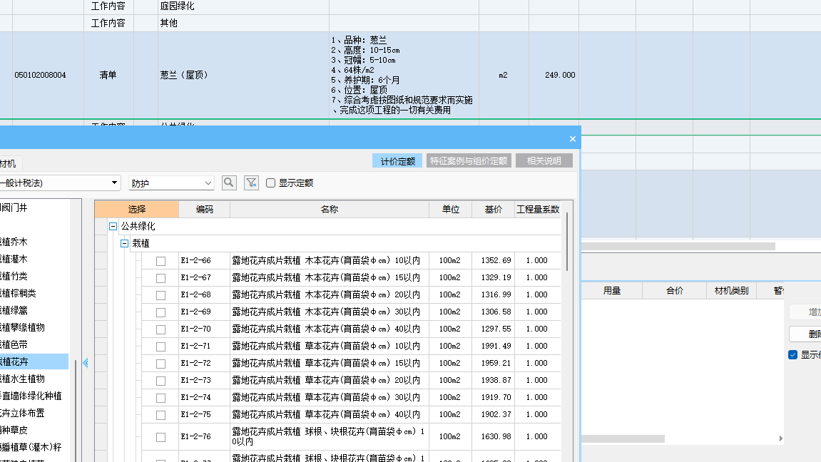Screen dimensions: 821x462
Task: Switch to the 特征案例与组价定额 tab
Action: coord(469,161)
